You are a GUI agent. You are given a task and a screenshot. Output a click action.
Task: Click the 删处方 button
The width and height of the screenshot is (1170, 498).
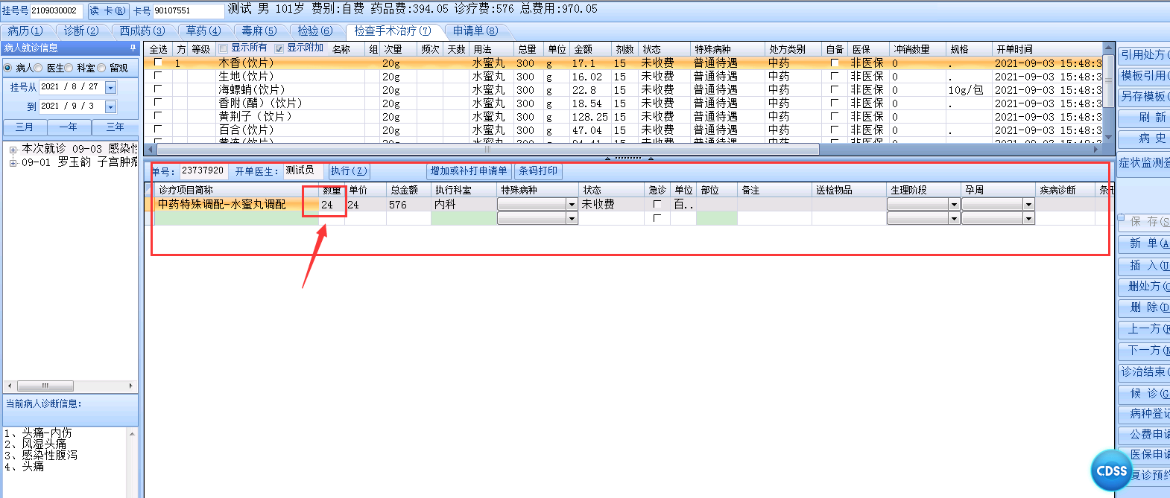pyautogui.click(x=1144, y=286)
